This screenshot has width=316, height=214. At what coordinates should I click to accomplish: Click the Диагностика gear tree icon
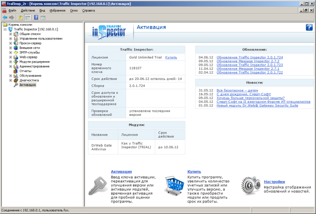16,80
